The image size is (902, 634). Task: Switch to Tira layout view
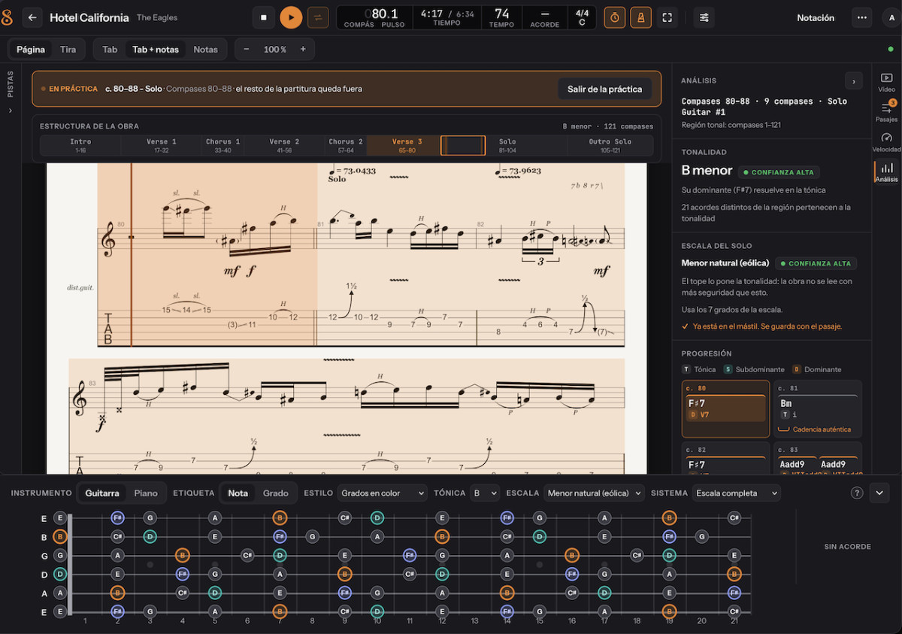coord(68,50)
